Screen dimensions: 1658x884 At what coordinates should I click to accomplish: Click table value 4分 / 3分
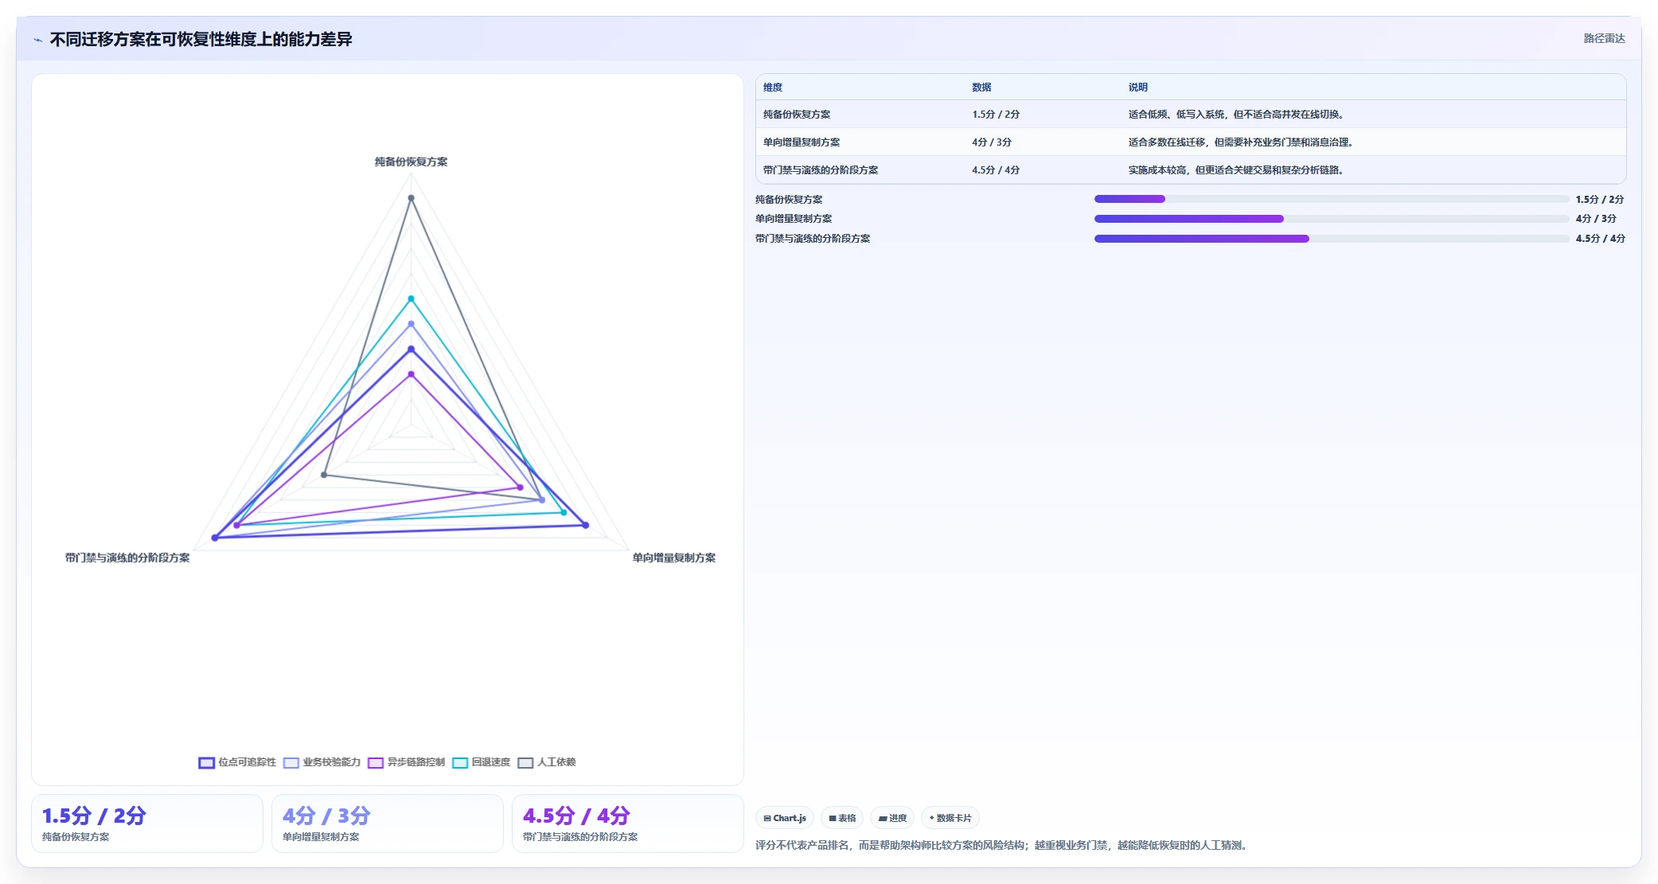992,142
